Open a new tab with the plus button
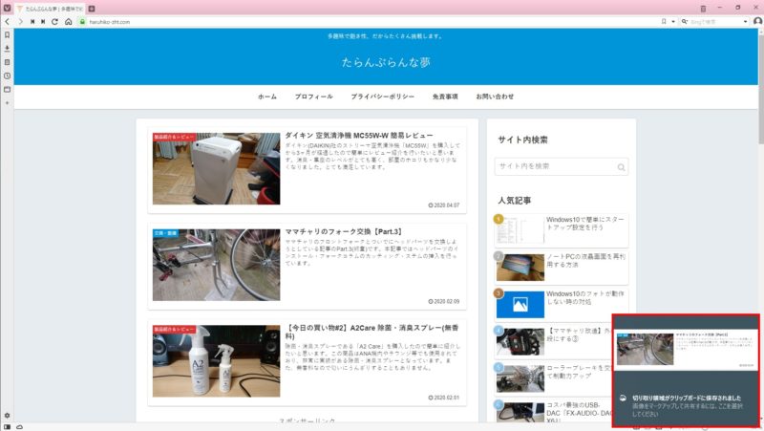This screenshot has width=764, height=431. click(x=92, y=9)
